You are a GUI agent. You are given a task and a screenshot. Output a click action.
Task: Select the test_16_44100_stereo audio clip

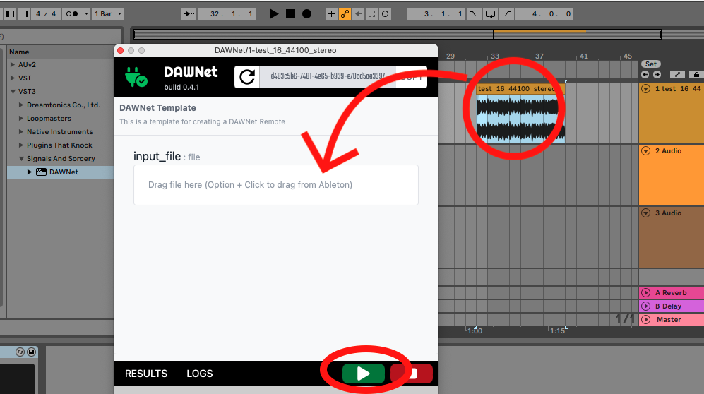[x=520, y=114]
